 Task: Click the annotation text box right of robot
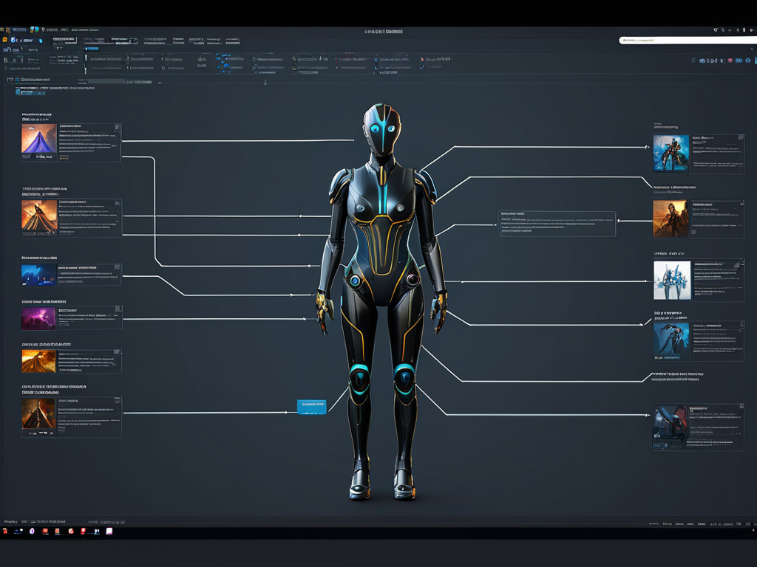[557, 224]
